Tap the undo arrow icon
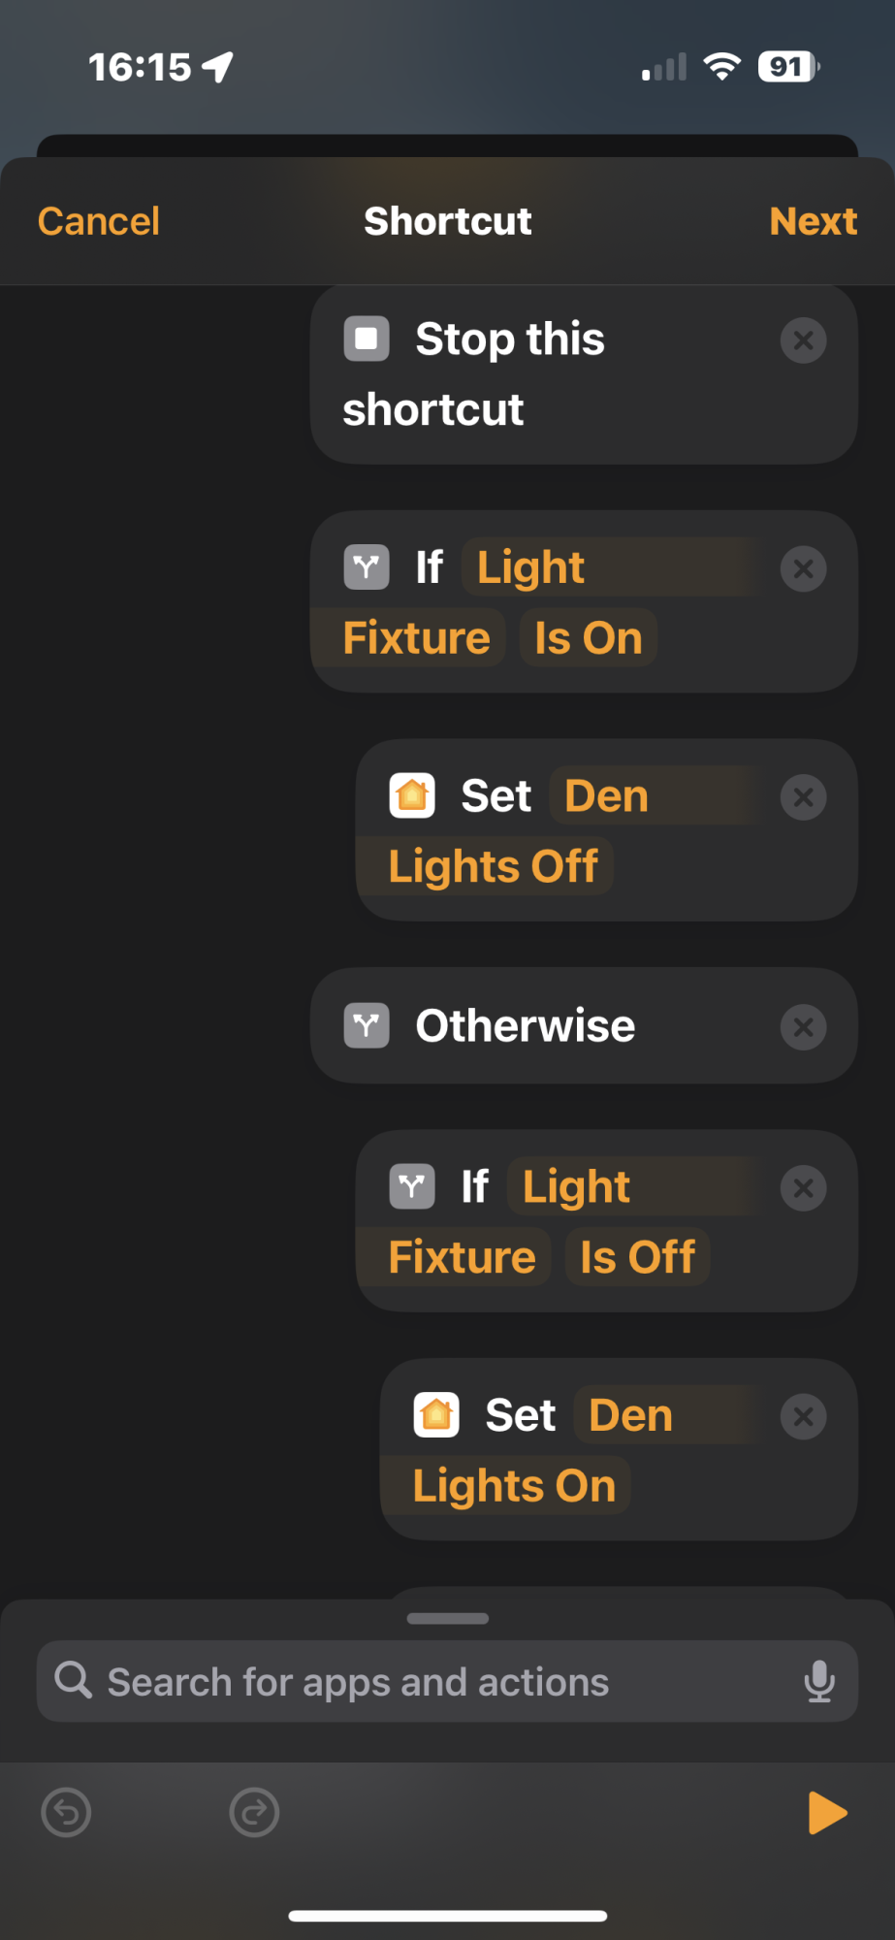The image size is (895, 1940). tap(67, 1812)
